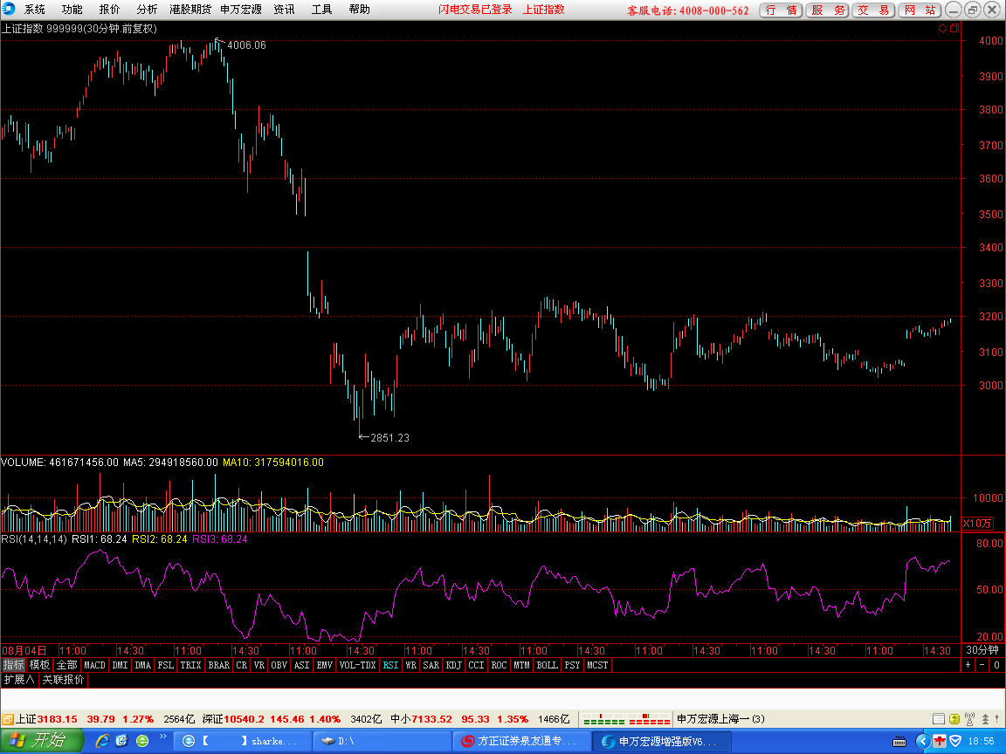Click the yellow upload icon in the status bar

point(954,719)
